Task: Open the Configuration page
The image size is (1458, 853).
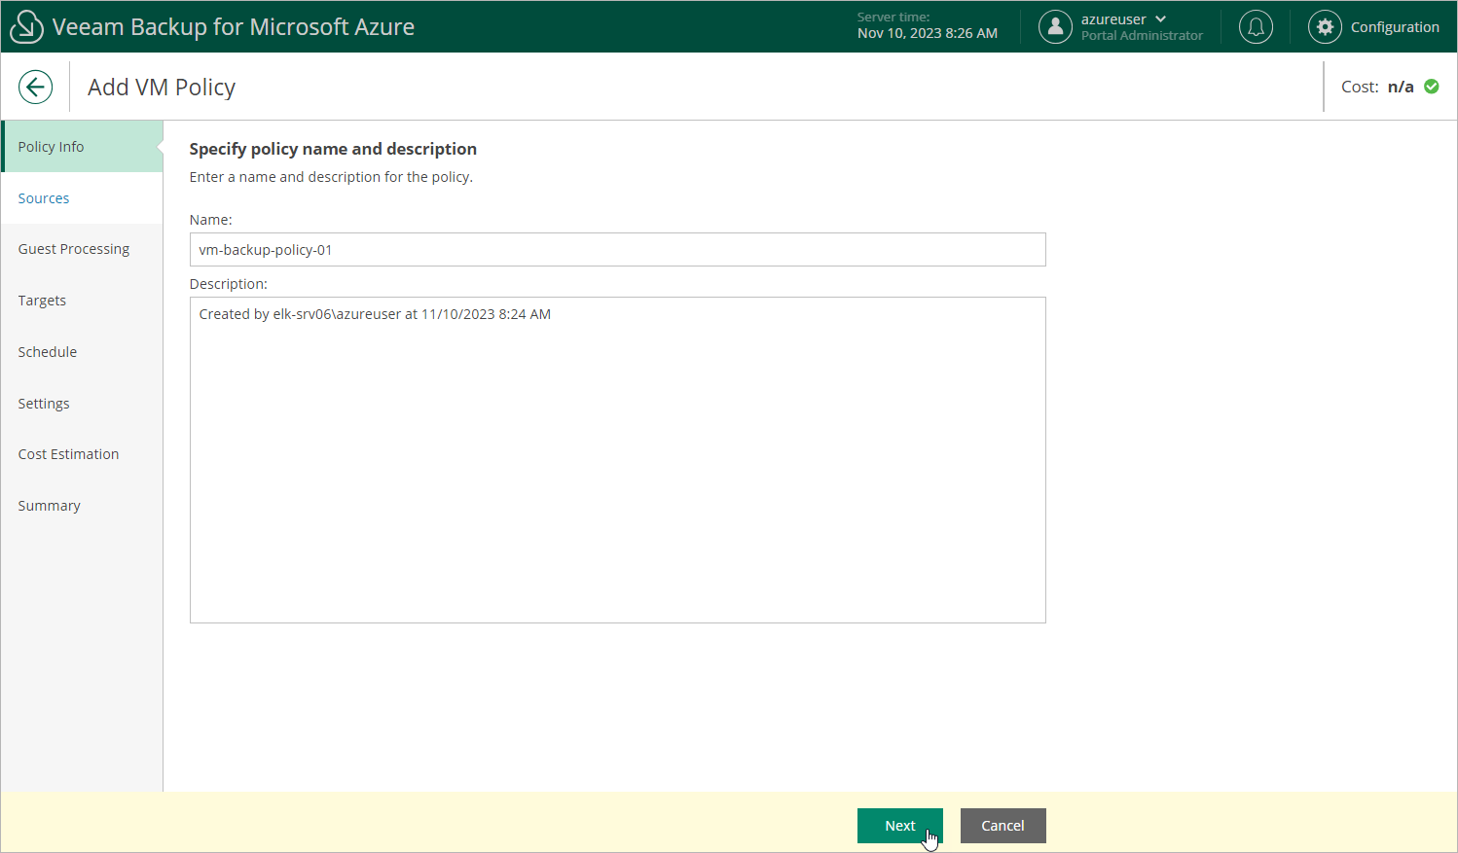Action: pyautogui.click(x=1395, y=27)
